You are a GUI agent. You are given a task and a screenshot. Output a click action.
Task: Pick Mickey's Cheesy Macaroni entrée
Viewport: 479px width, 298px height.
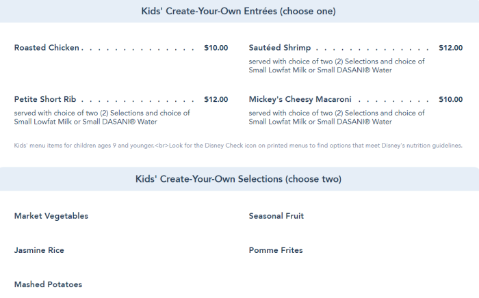pyautogui.click(x=300, y=99)
